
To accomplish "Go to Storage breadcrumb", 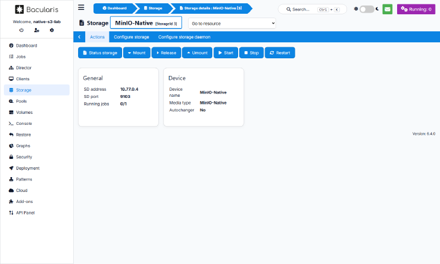I will [153, 8].
